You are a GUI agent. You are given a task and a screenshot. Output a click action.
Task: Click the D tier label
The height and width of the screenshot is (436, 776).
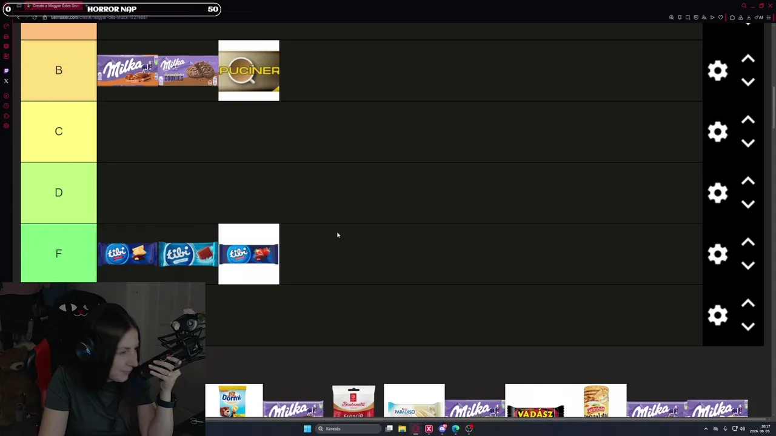(x=59, y=193)
